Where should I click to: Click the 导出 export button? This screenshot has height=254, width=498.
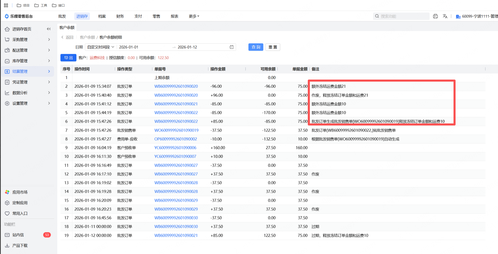[x=68, y=58]
